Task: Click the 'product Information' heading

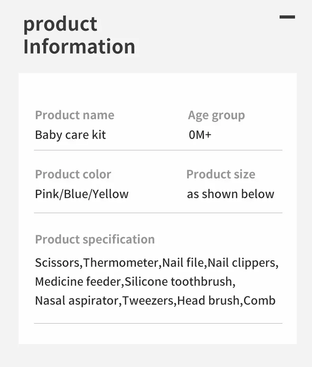Action: click(x=79, y=36)
